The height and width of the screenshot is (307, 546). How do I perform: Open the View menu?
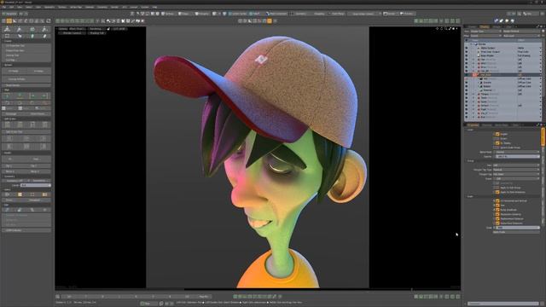click(x=20, y=7)
